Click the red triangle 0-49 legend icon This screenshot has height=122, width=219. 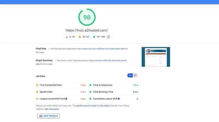pos(67,37)
